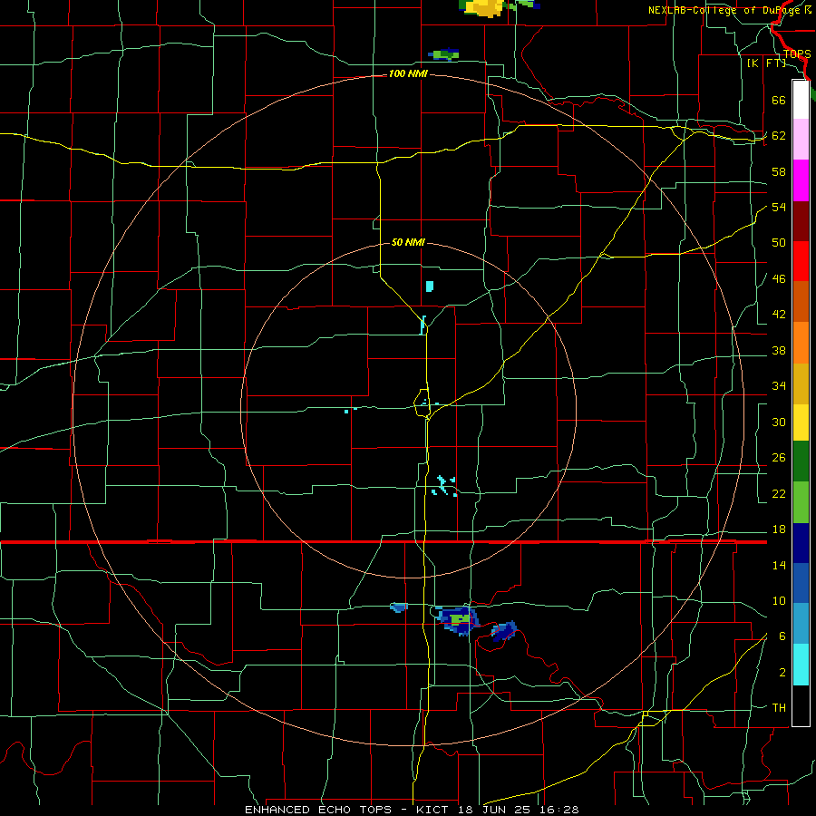Click the small light blue echo left of the green-core storm
Screen dimensions: 816x816
399,607
